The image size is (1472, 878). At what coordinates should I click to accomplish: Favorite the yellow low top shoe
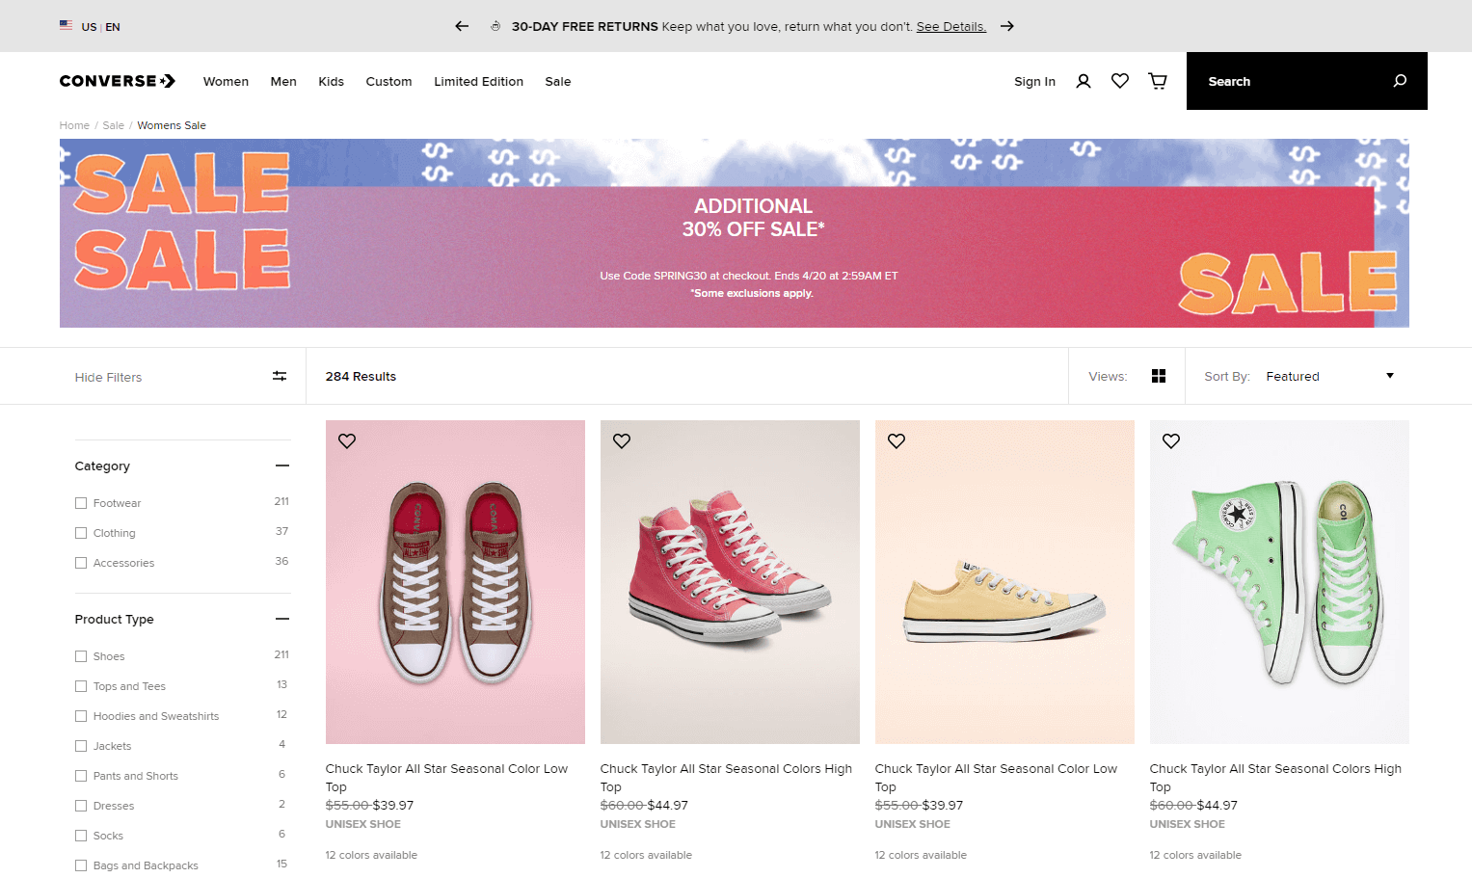pos(897,440)
